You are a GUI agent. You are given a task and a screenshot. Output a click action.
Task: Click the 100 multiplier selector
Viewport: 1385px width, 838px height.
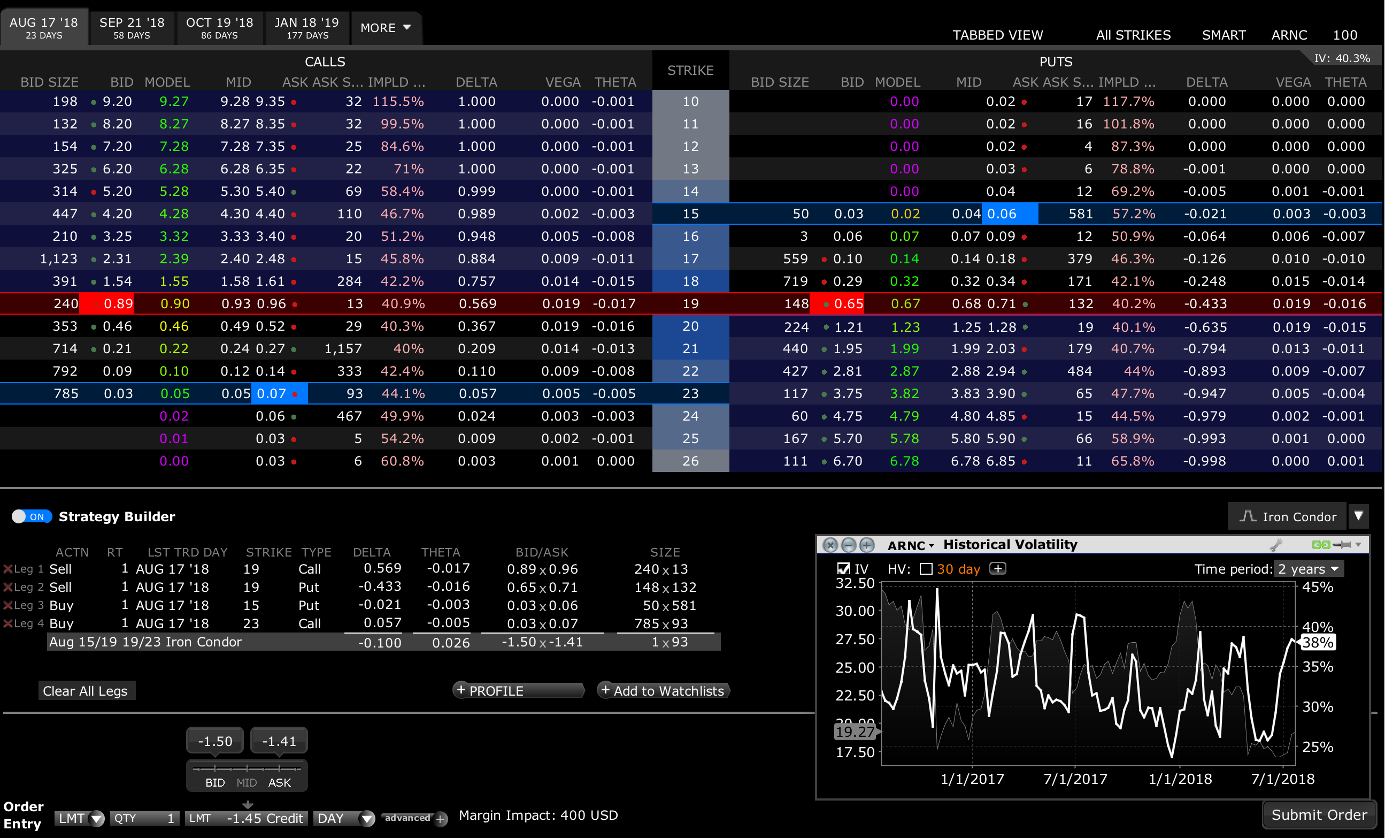click(1345, 35)
